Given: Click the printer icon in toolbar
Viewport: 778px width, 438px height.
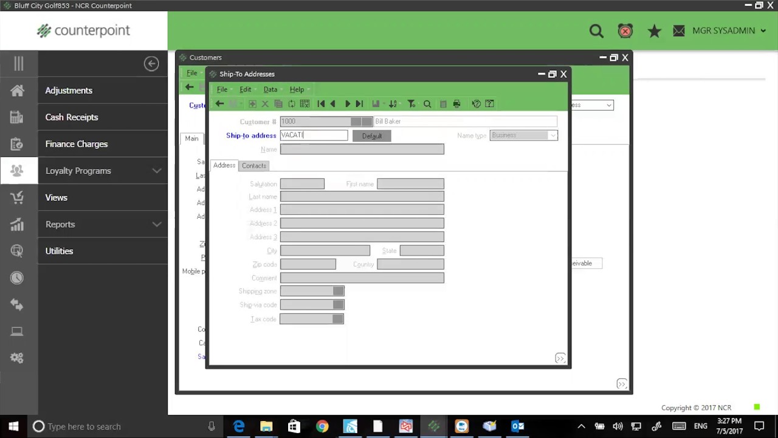Looking at the screenshot, I should pyautogui.click(x=457, y=104).
